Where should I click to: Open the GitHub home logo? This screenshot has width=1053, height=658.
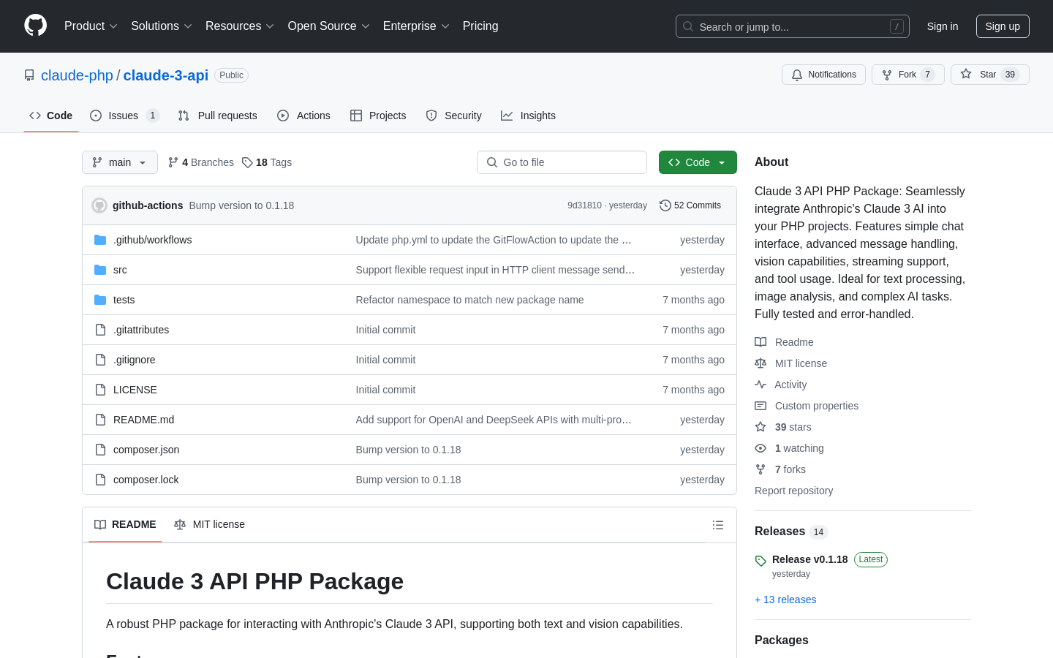[35, 26]
